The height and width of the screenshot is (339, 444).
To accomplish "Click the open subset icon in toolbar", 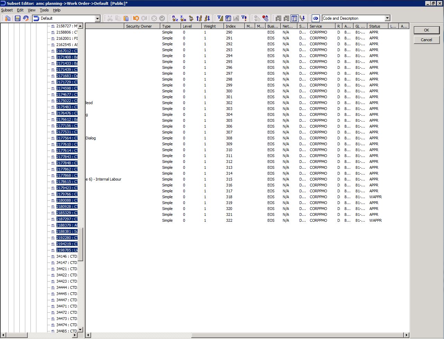I will [x=8, y=18].
